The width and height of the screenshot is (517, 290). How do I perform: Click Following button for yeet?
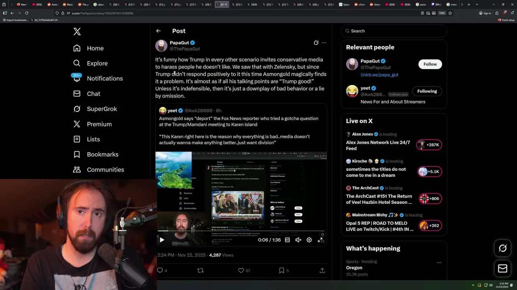(x=427, y=91)
